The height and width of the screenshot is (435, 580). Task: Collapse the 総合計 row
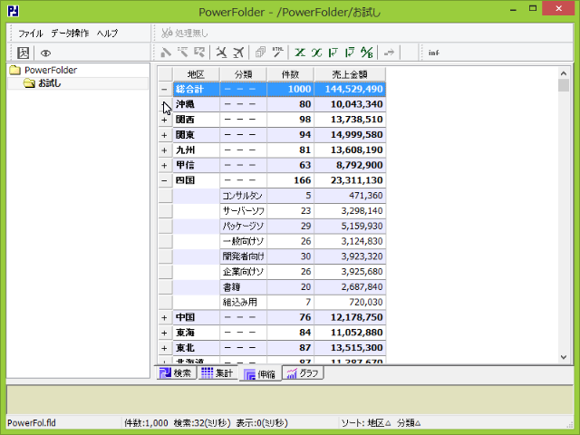pyautogui.click(x=164, y=89)
